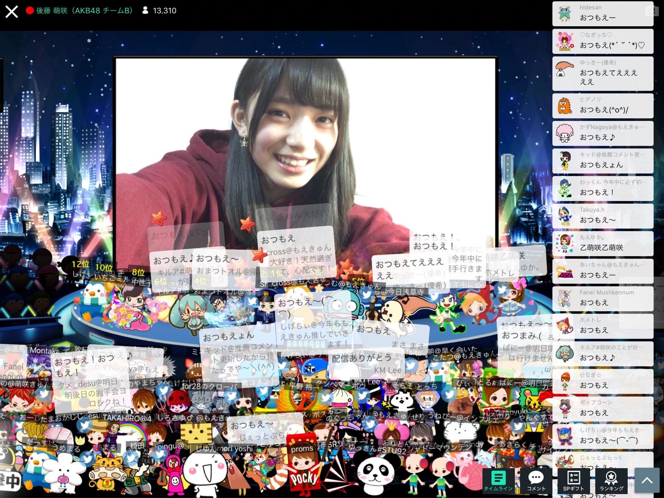Image resolution: width=664 pixels, height=498 pixels.
Task: Collapse timeline with the up chevron
Action: 647,480
